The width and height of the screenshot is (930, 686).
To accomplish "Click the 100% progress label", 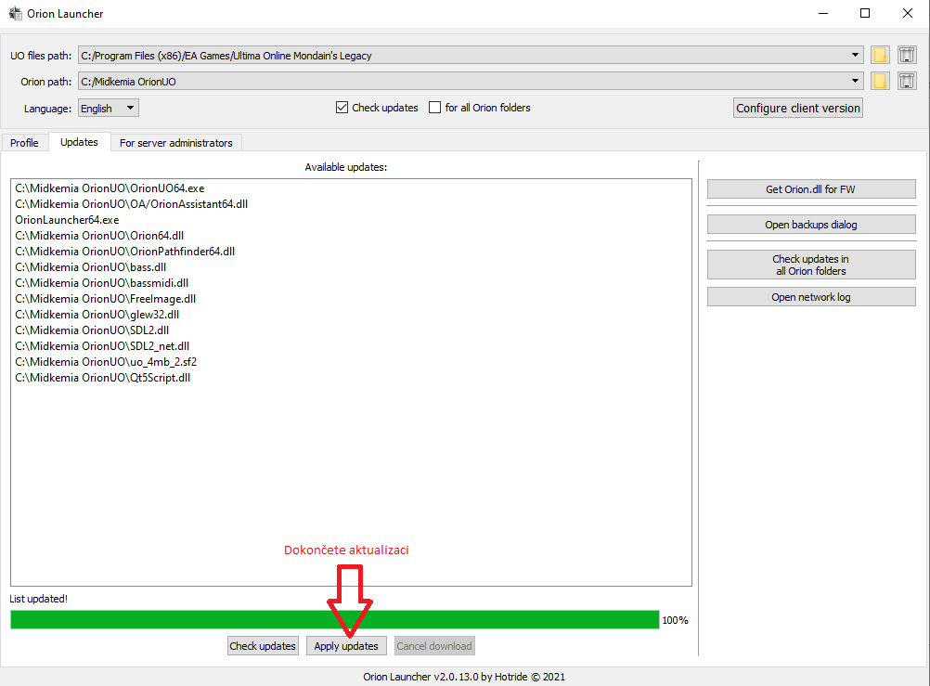I will click(x=675, y=620).
